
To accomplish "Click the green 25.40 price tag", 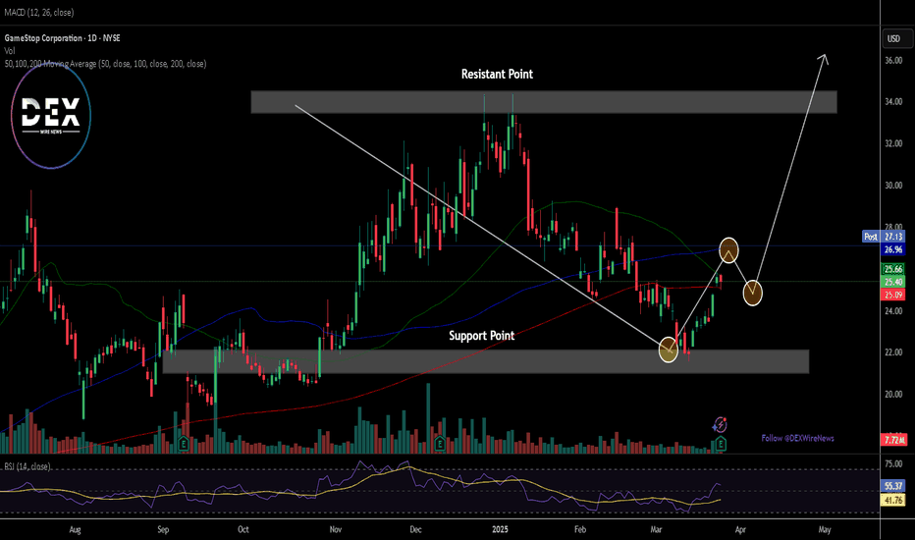I will (x=892, y=282).
